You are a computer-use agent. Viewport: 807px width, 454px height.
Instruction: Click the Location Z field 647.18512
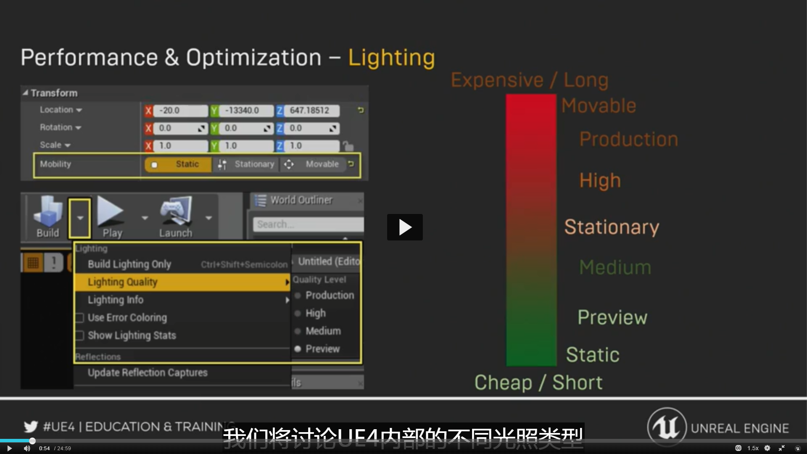312,111
